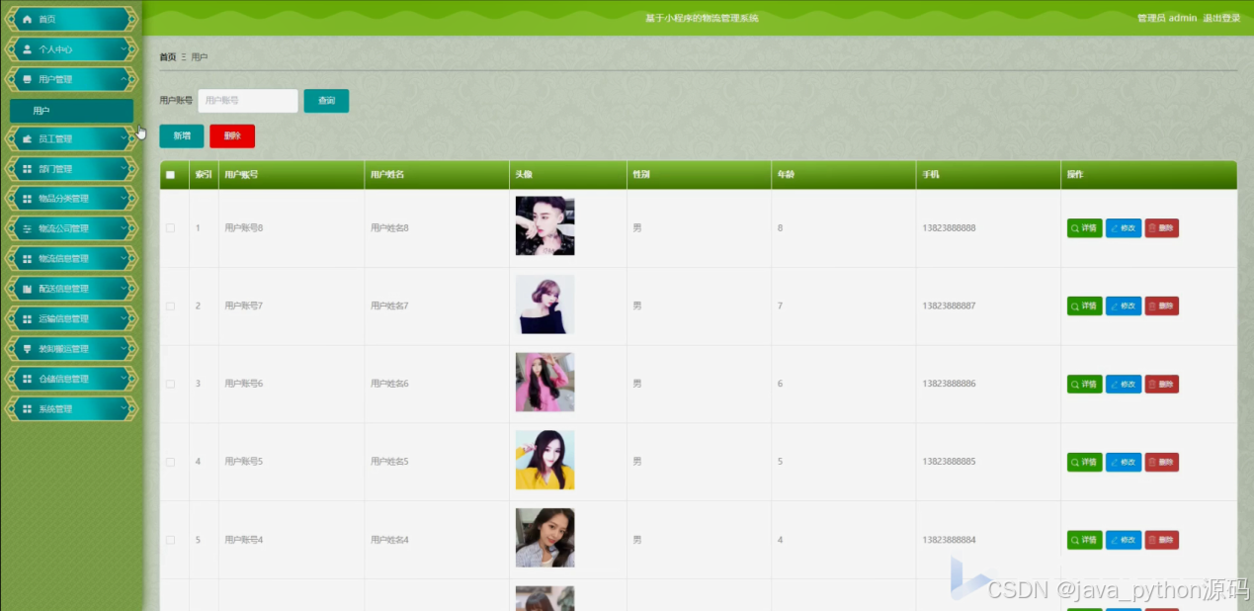The height and width of the screenshot is (611, 1254).
Task: Click phone number 13823888886
Action: pos(949,384)
